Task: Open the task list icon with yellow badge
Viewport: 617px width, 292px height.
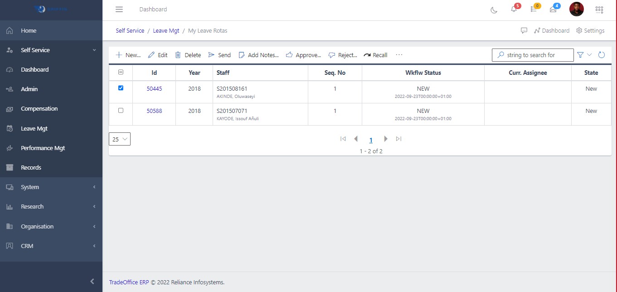Action: [534, 9]
